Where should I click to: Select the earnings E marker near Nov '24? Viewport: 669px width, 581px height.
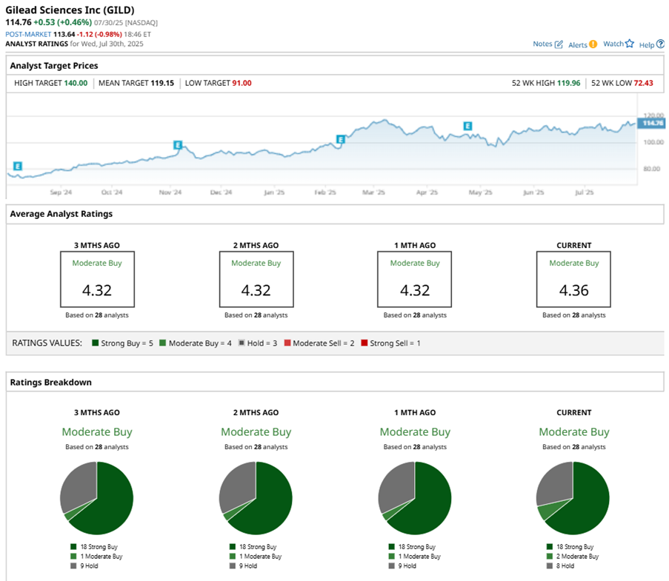click(x=178, y=145)
